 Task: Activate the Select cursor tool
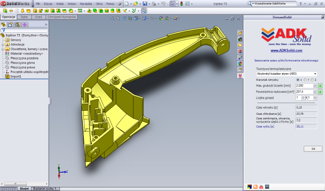[172, 4]
